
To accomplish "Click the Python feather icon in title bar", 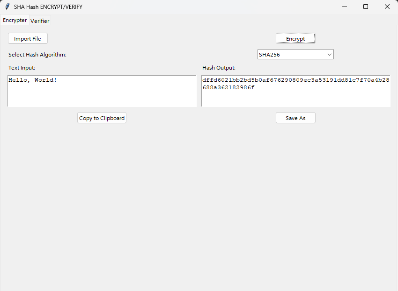I will [7, 7].
